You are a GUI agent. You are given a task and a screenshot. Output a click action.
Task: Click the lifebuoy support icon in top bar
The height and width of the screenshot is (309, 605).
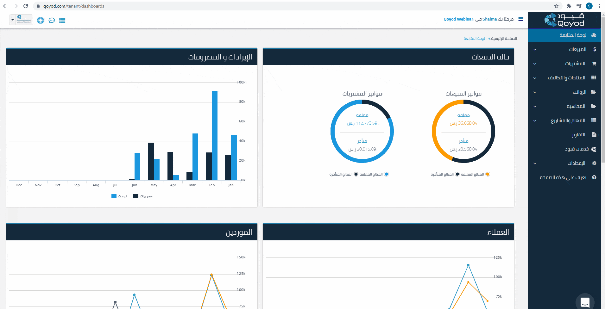pos(41,20)
